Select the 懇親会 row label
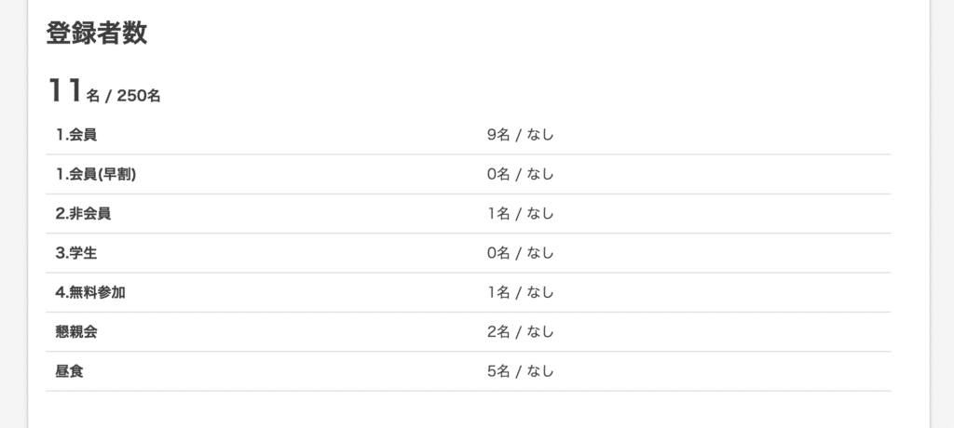The width and height of the screenshot is (954, 428). (76, 332)
